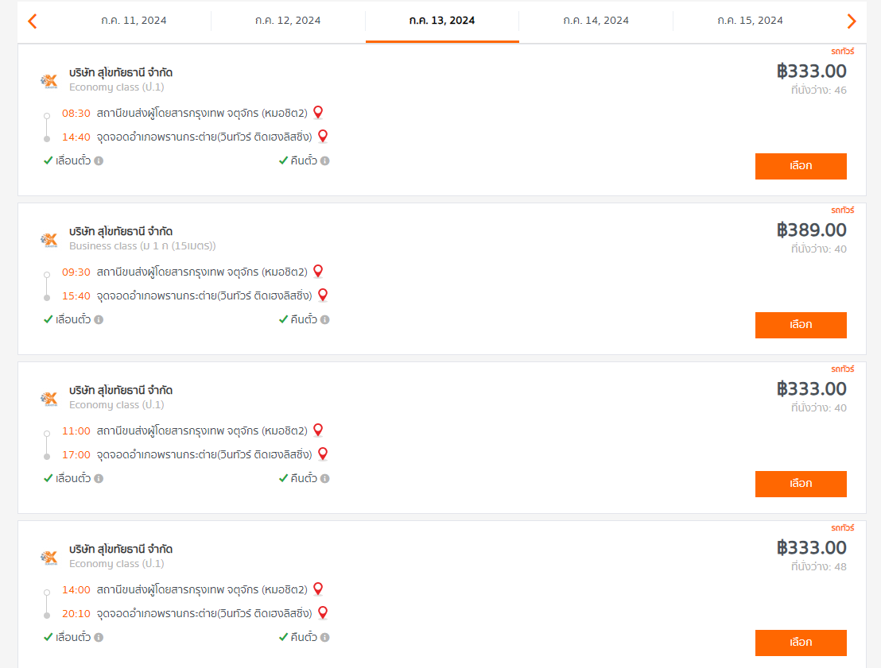The height and width of the screenshot is (668, 881).
Task: Select the ก.ค. 11, 2024 date tab
Action: pos(134,21)
